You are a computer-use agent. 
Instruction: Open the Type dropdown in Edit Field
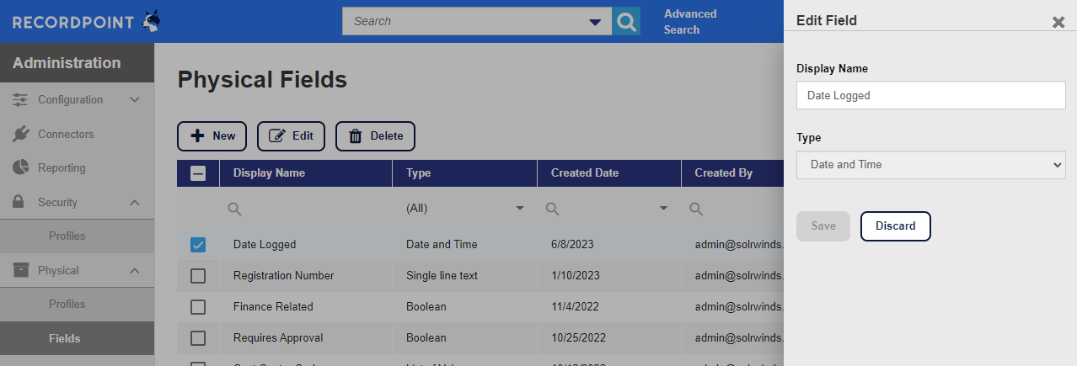pyautogui.click(x=930, y=165)
